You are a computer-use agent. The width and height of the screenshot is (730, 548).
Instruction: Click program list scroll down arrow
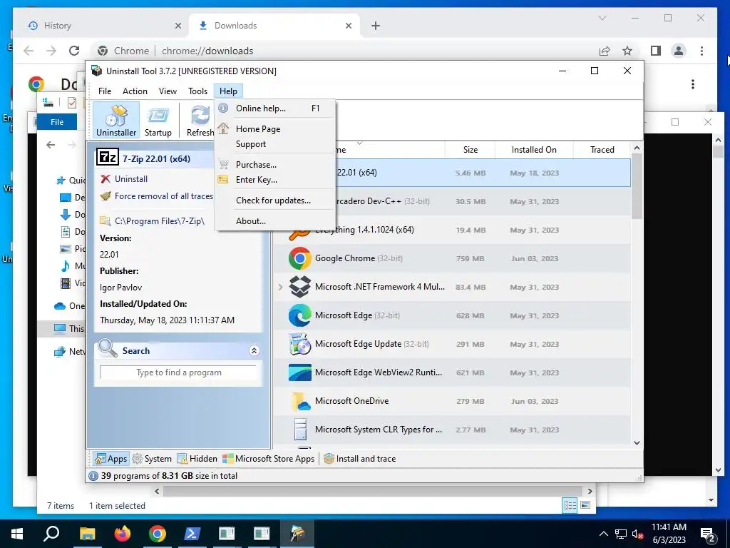pos(637,442)
